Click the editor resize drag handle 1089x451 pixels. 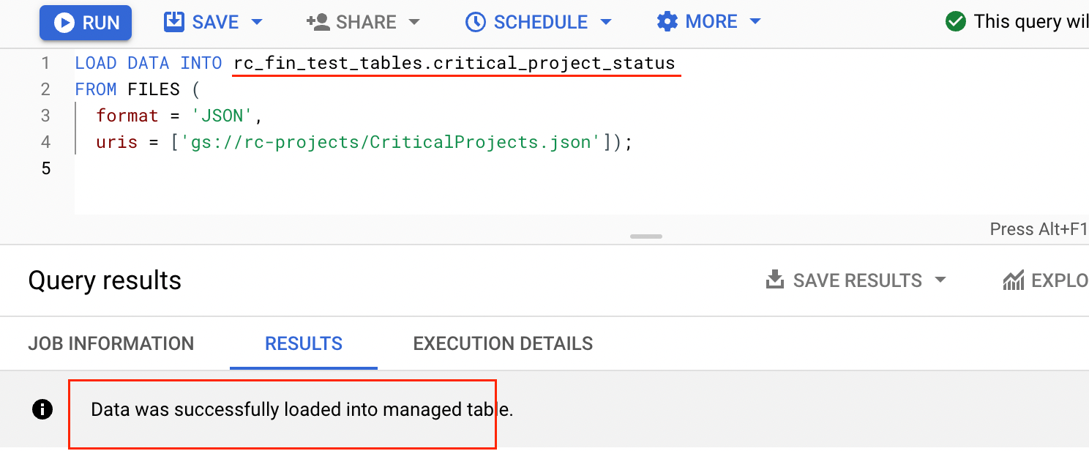(645, 236)
